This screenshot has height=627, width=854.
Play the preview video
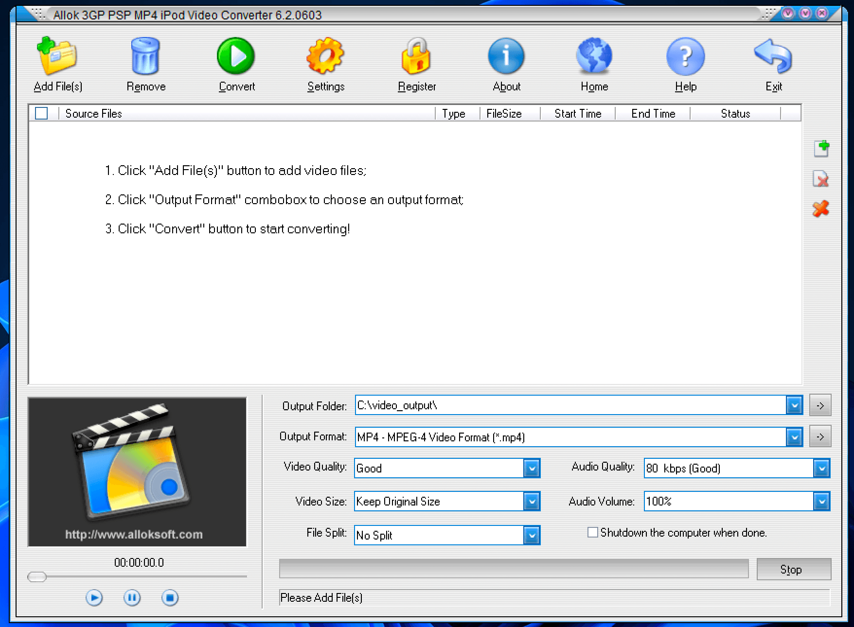pos(94,598)
